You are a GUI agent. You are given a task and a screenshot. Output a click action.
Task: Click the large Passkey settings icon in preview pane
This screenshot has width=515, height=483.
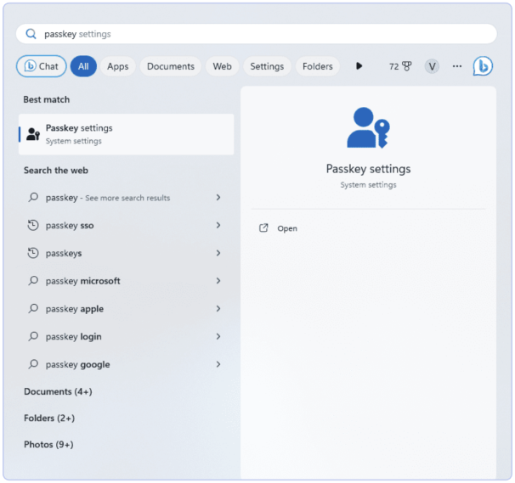(x=368, y=127)
